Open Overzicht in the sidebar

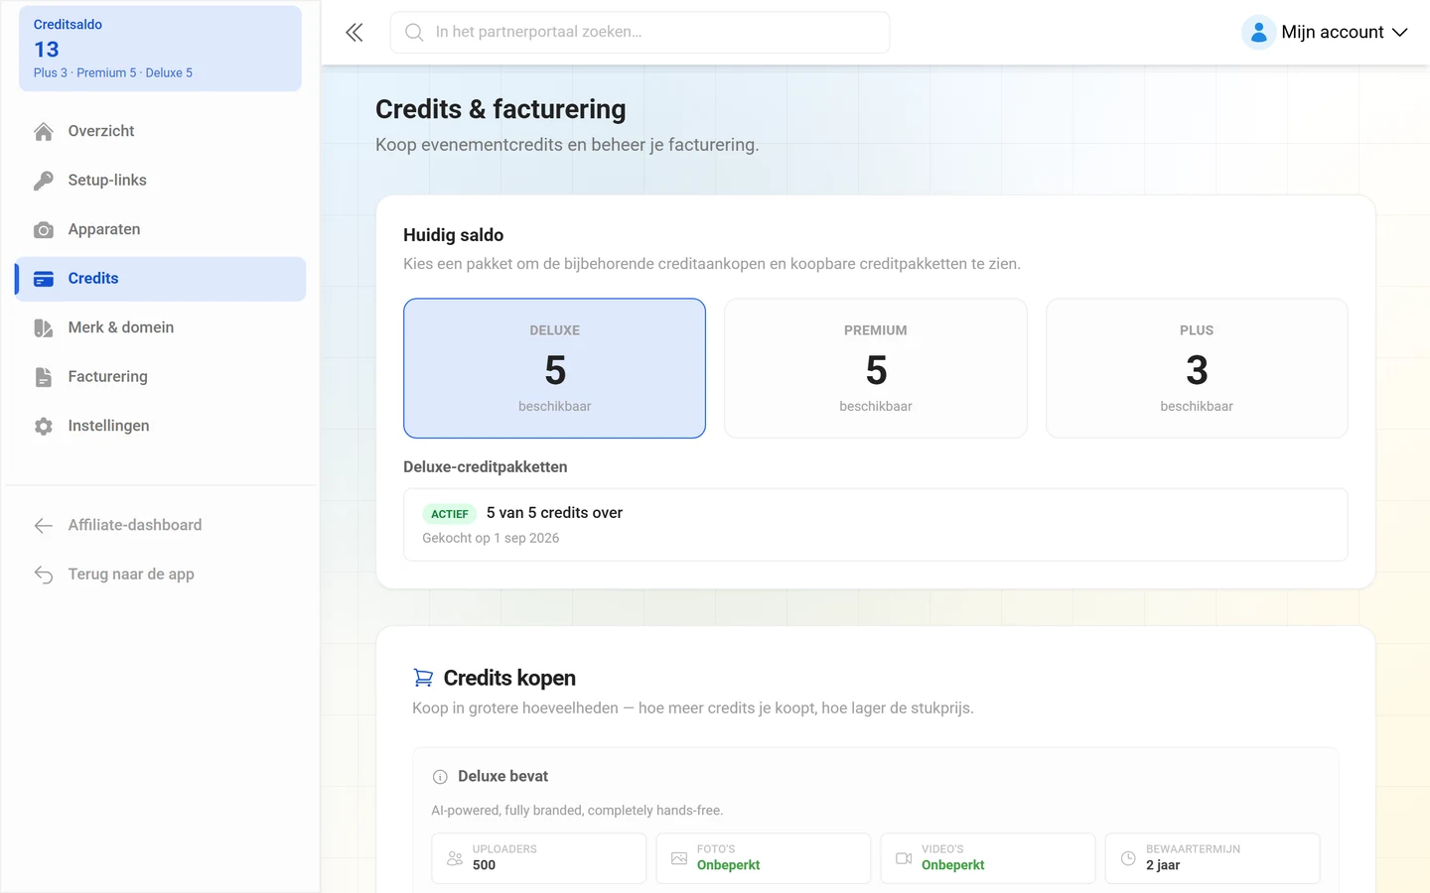point(160,131)
